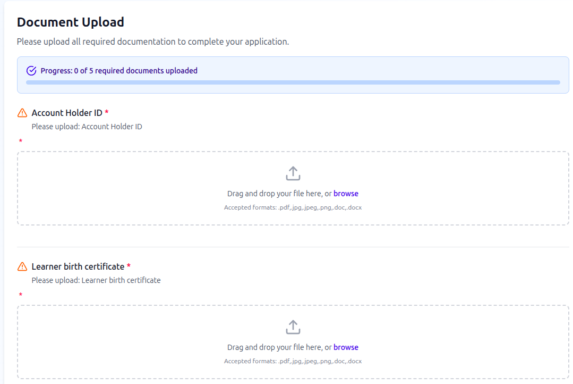Click 'Please upload: Learner birth certificate' hint text
The image size is (573, 384).
click(x=96, y=280)
